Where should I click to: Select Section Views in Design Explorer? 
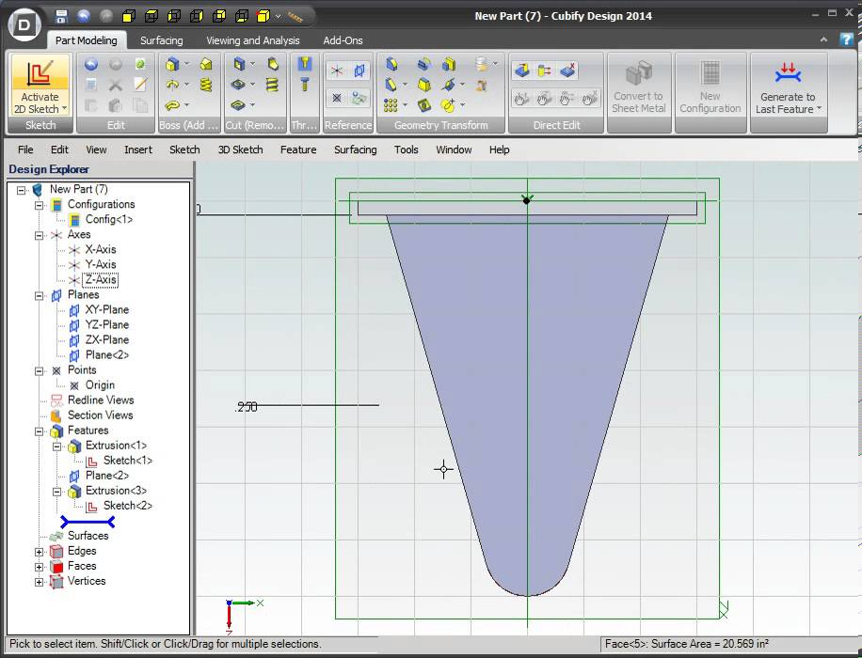point(100,415)
